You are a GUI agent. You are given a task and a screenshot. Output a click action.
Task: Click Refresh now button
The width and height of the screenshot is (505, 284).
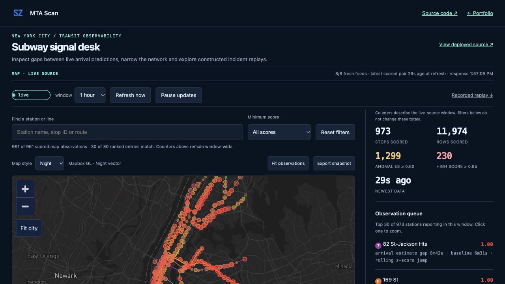tap(131, 95)
